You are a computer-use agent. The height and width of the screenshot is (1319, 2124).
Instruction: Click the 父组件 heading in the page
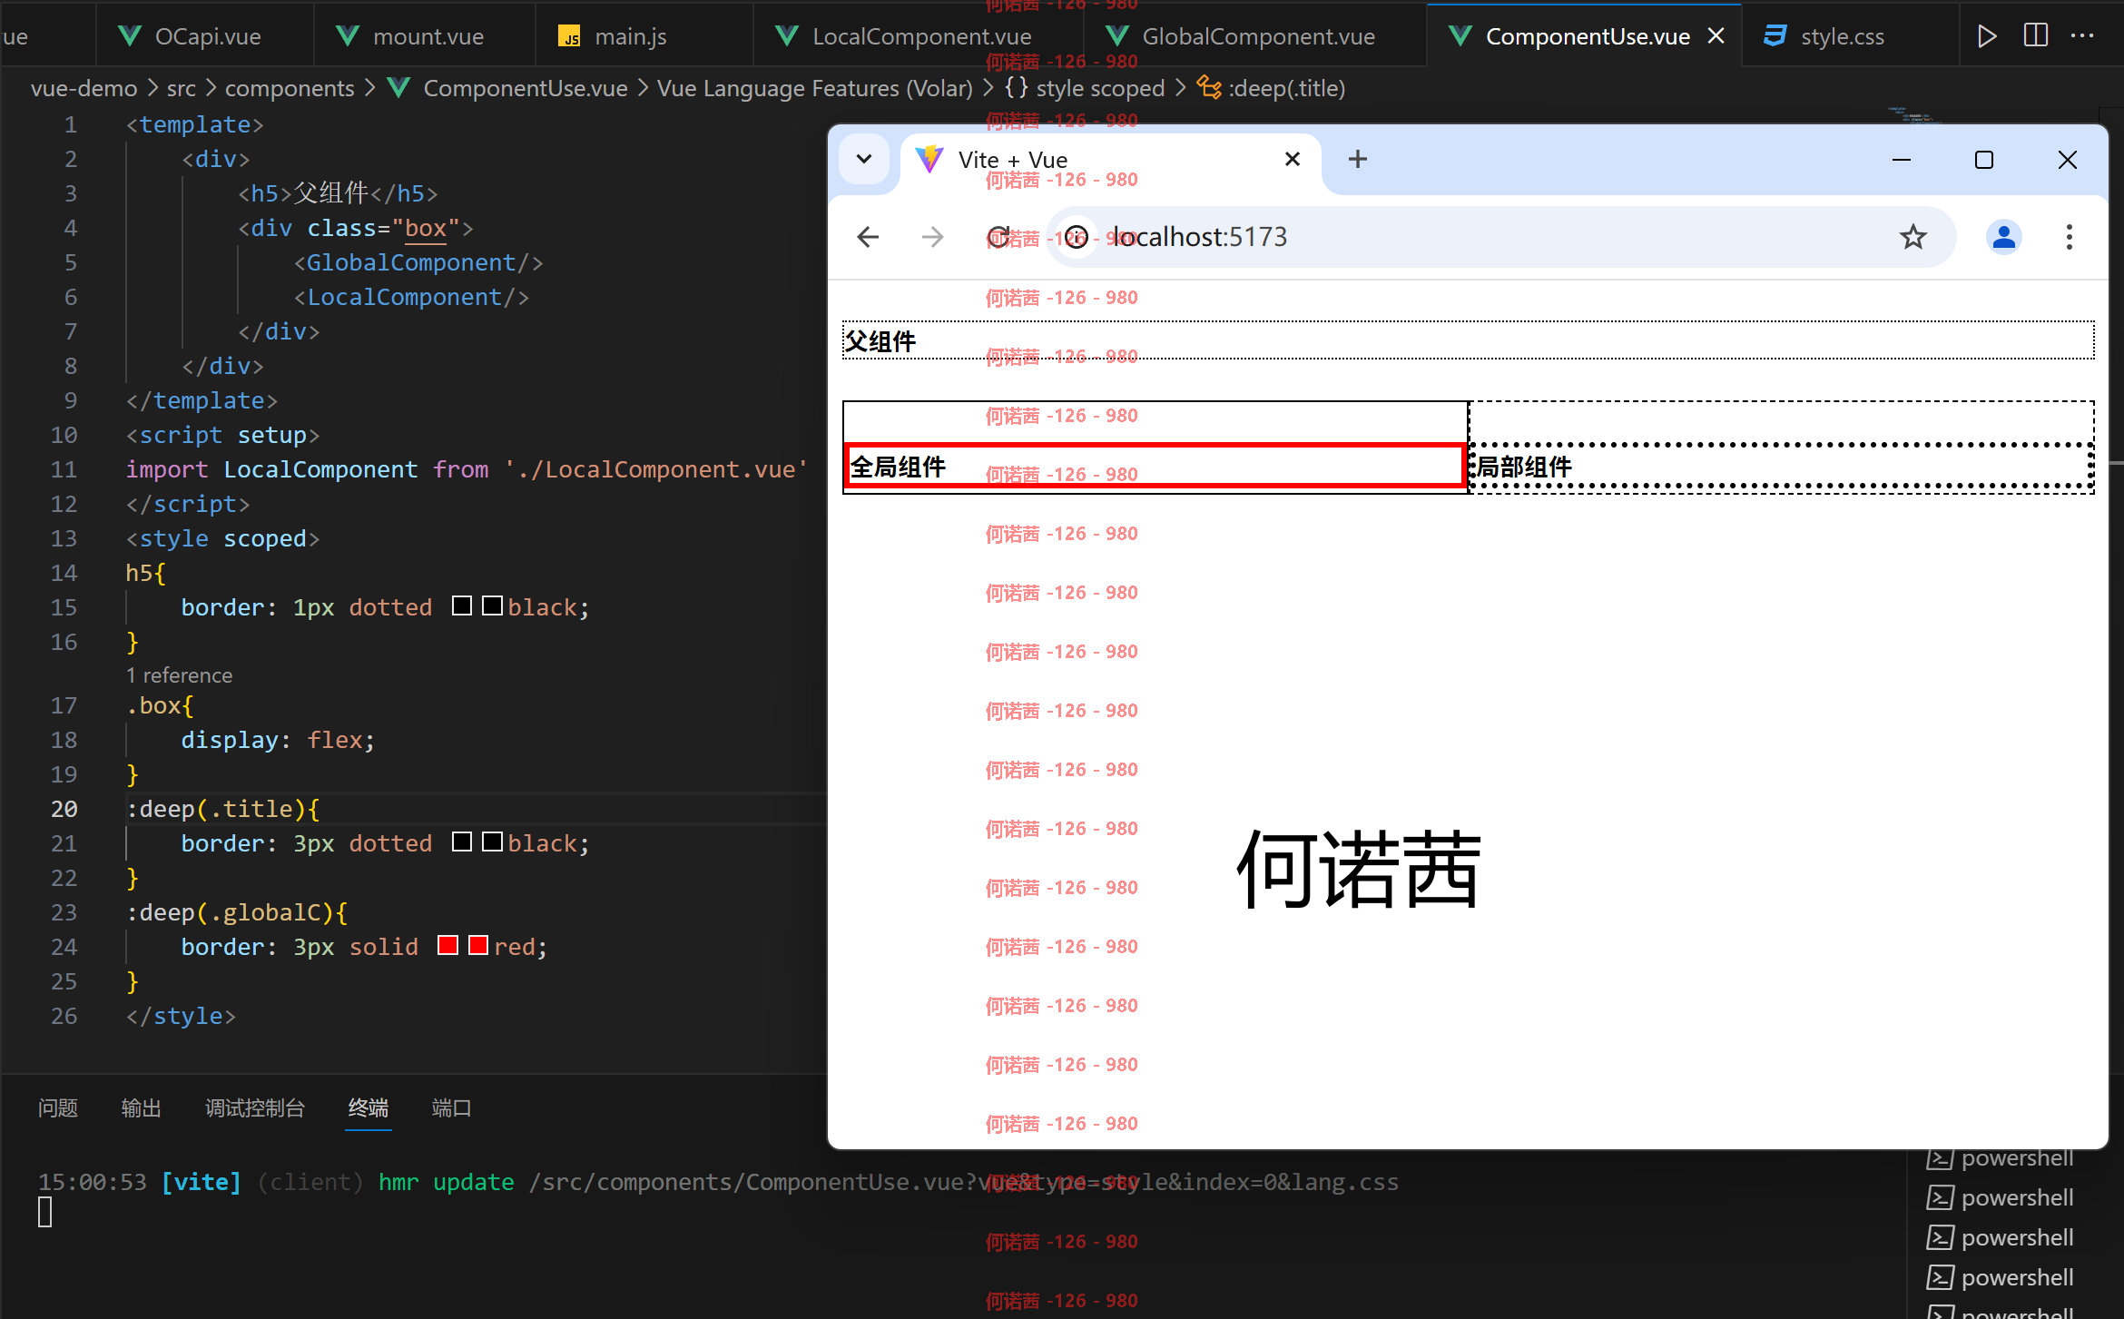tap(1468, 340)
